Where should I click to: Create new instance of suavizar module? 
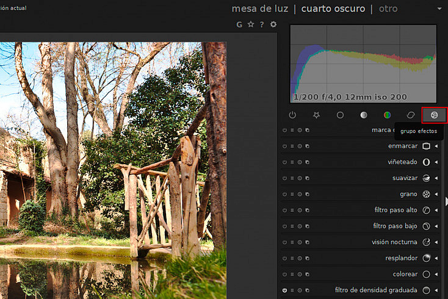[308, 178]
